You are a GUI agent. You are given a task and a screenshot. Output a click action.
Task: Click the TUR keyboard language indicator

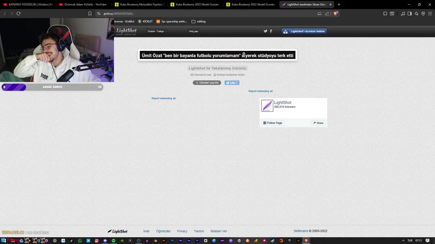(410, 241)
